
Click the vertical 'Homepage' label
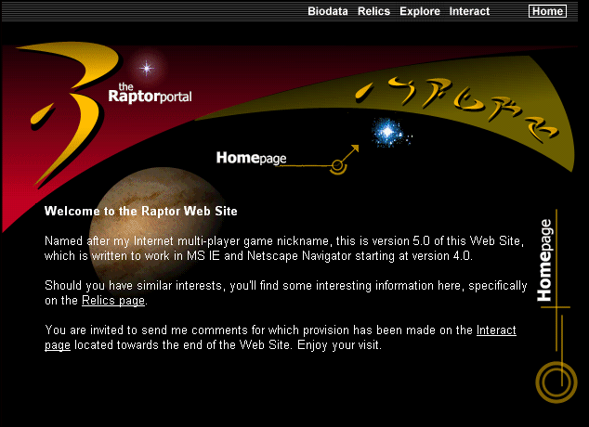pyautogui.click(x=544, y=260)
